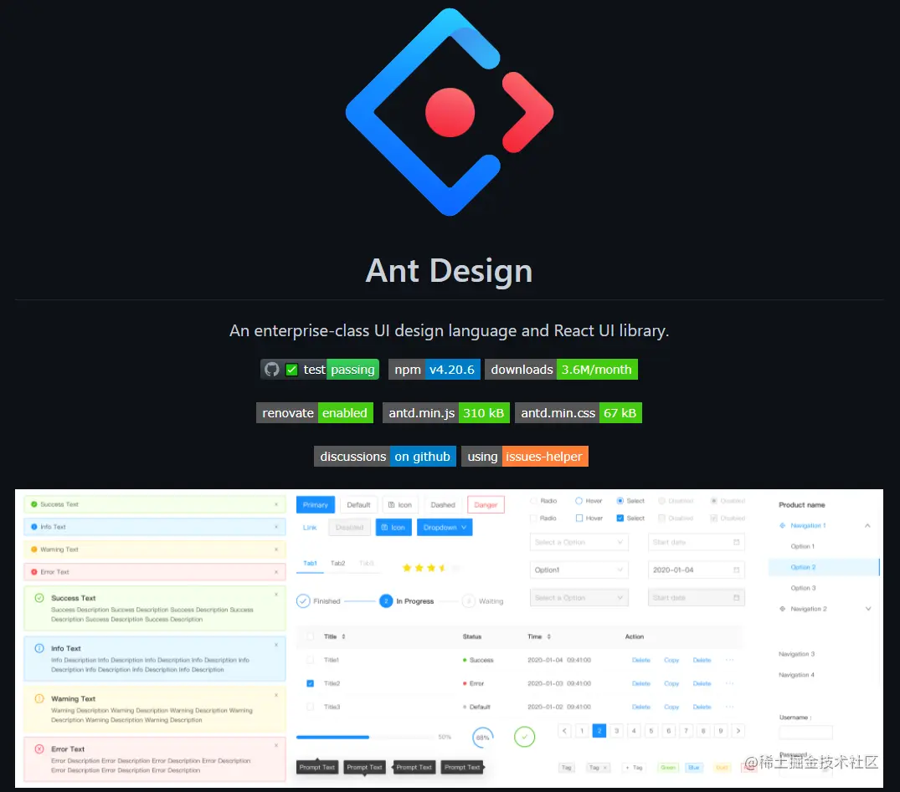Open the blue Dropdown button menu
Screen dimensions: 900x792
(445, 527)
